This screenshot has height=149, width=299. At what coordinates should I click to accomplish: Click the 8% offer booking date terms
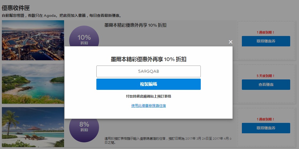tap(168, 140)
